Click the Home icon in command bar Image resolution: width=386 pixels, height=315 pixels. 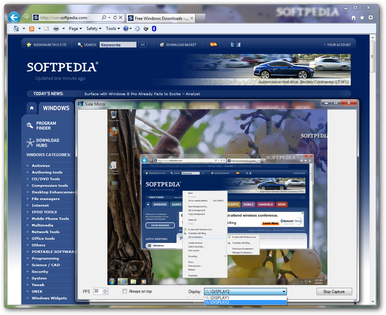(x=16, y=29)
